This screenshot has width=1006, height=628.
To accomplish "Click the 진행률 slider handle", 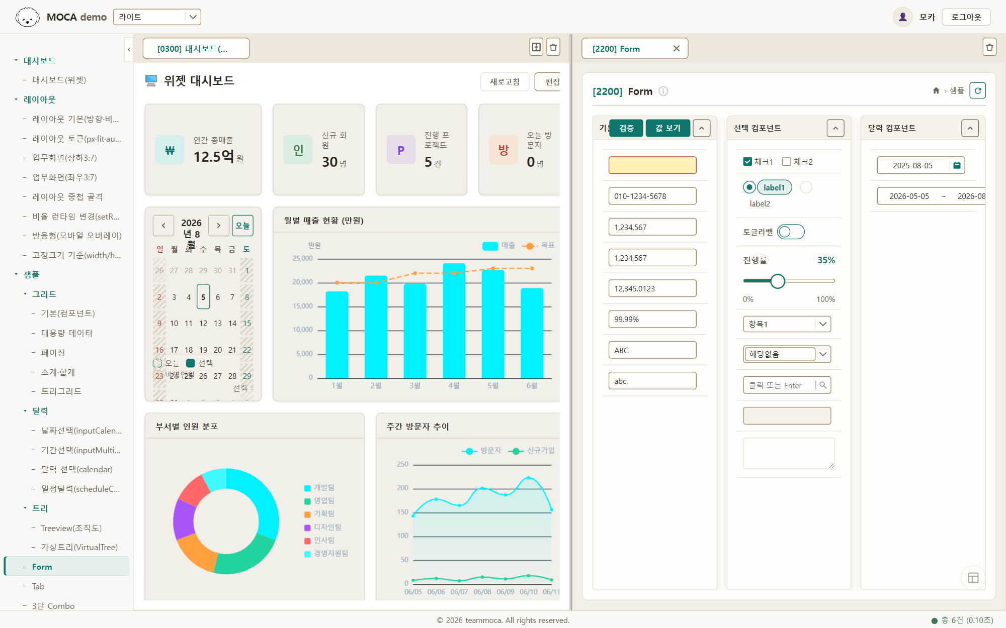I will [778, 281].
